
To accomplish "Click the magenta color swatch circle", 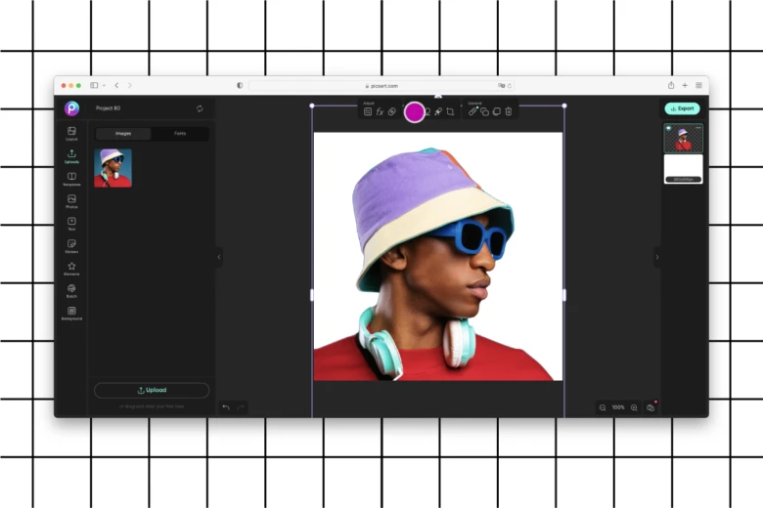I will [x=415, y=112].
